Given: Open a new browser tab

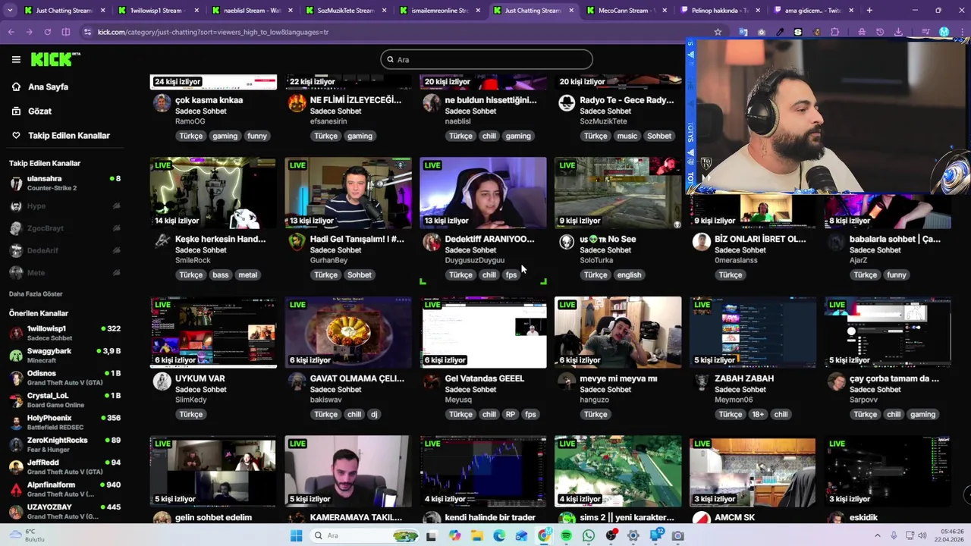Looking at the screenshot, I should click(869, 11).
